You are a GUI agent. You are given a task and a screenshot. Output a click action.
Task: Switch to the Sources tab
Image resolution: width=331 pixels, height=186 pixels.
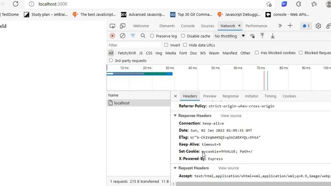click(x=207, y=26)
